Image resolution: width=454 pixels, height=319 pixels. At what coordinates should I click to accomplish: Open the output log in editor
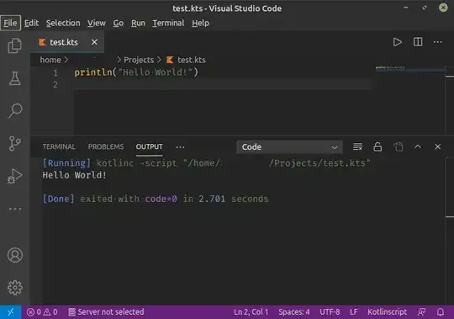[x=399, y=147]
